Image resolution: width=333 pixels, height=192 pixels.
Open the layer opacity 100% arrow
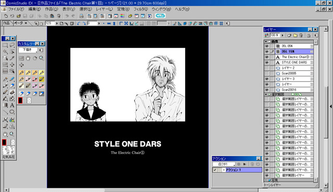pyautogui.click(x=283, y=35)
